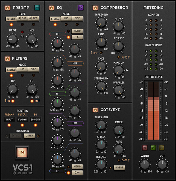
Task: Turn off the EQ section power button
Action: [x=51, y=7]
